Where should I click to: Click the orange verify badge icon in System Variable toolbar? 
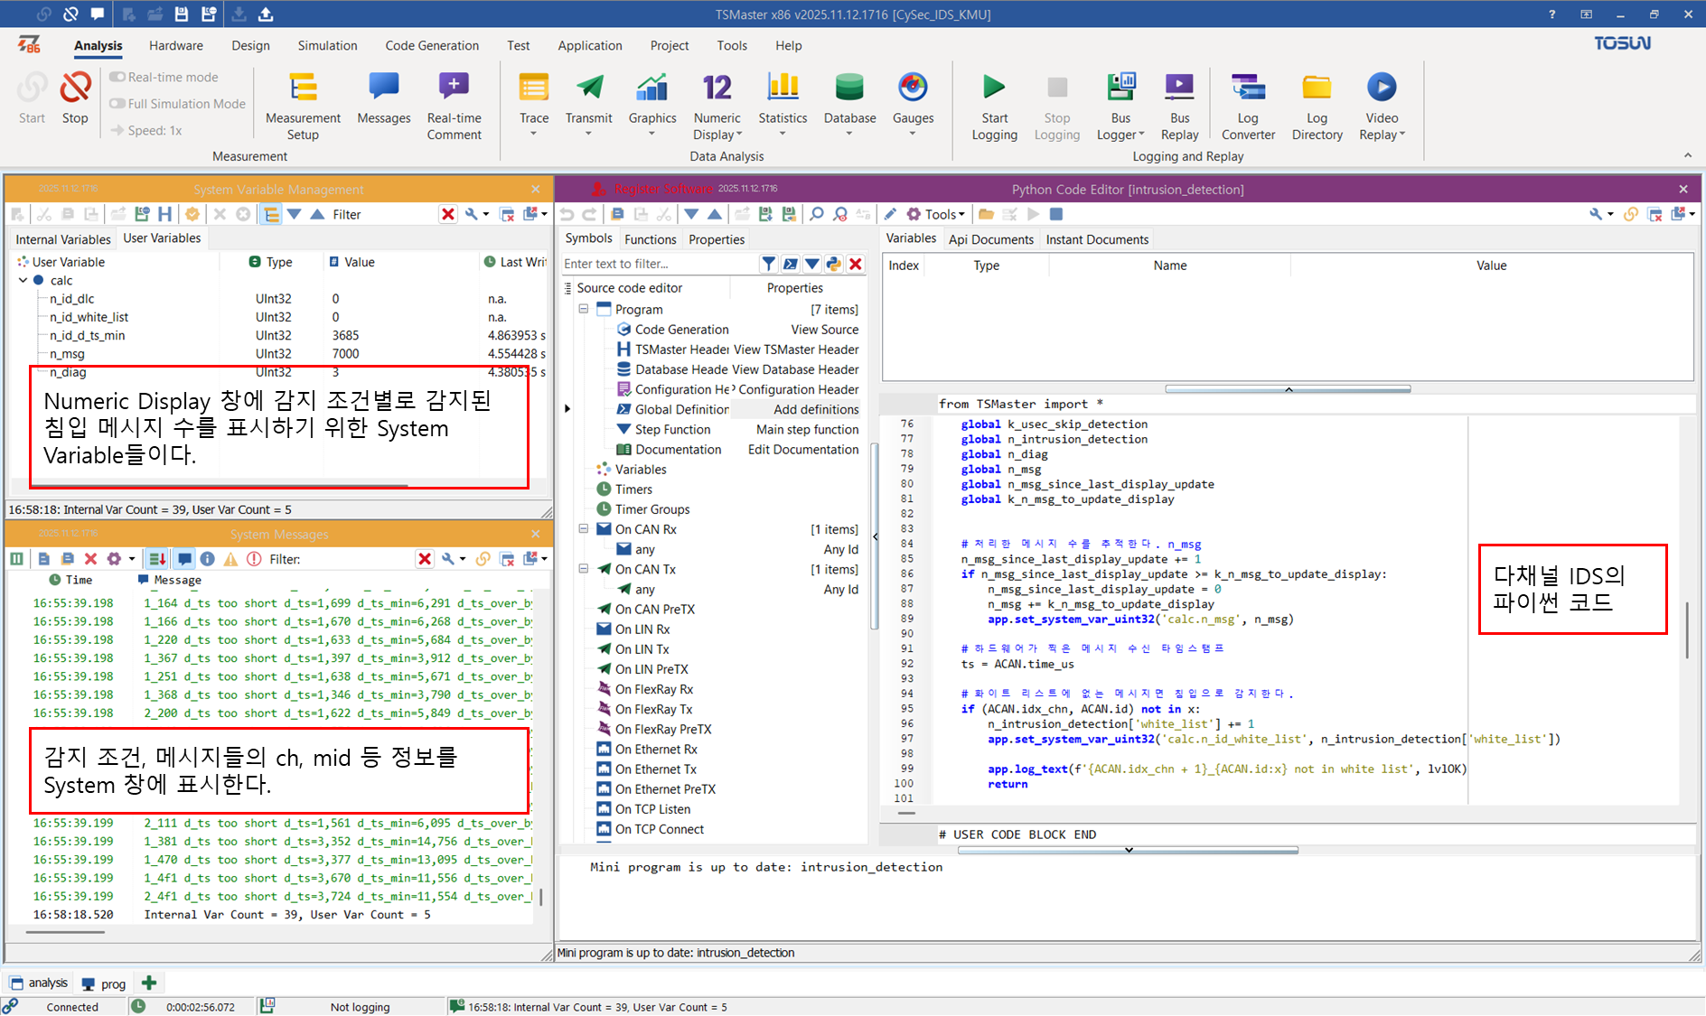click(x=192, y=214)
